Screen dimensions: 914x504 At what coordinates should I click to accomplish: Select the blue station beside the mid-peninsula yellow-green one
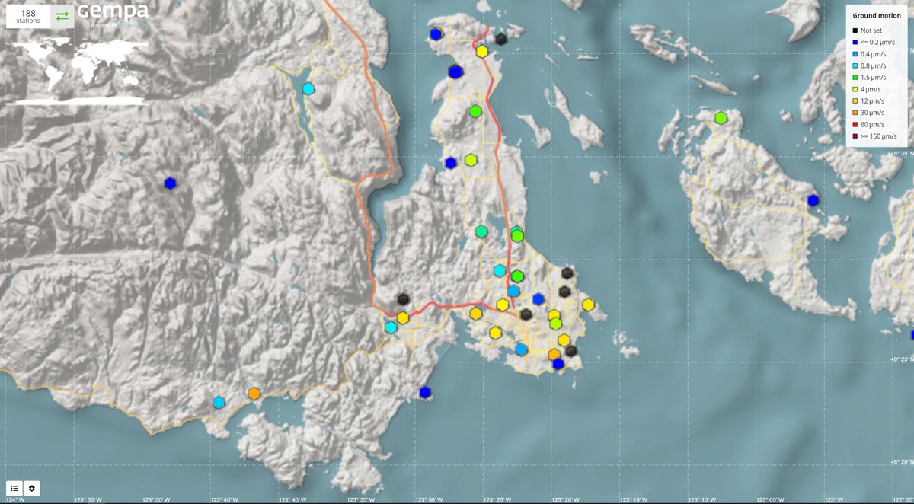coord(451,163)
